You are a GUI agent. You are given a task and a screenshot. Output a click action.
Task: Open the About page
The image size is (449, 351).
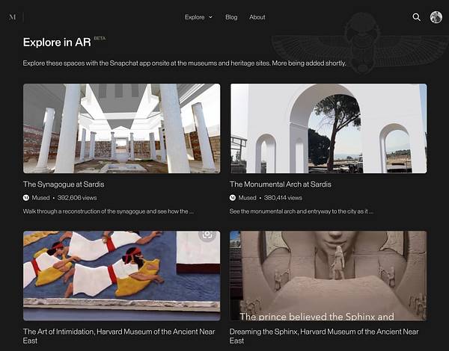tap(257, 17)
